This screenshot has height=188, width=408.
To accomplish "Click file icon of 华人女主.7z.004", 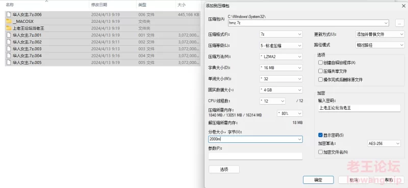I will click(x=9, y=55).
